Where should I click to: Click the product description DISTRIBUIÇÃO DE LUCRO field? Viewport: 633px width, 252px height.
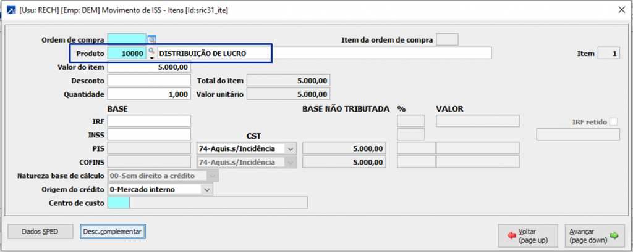click(325, 53)
